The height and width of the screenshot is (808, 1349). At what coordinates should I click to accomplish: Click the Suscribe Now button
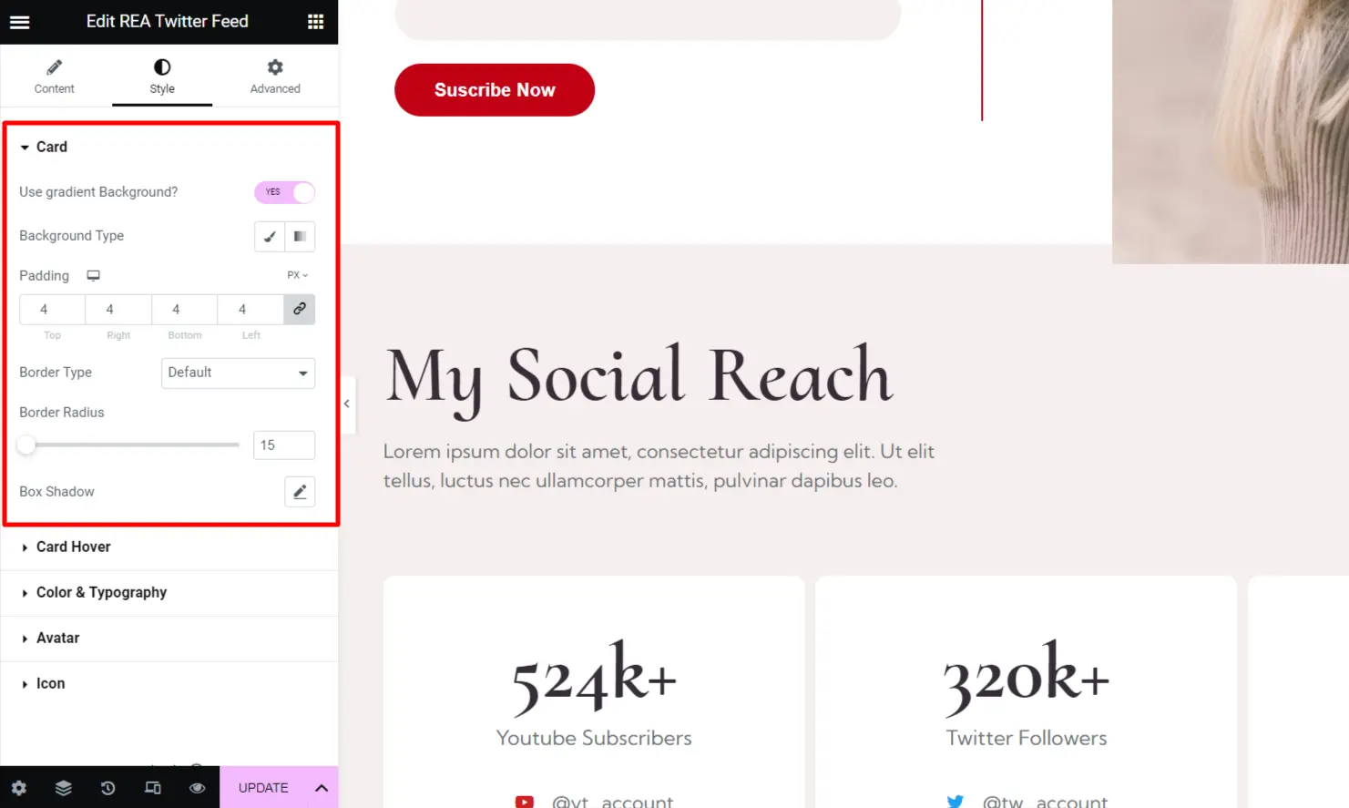click(495, 90)
